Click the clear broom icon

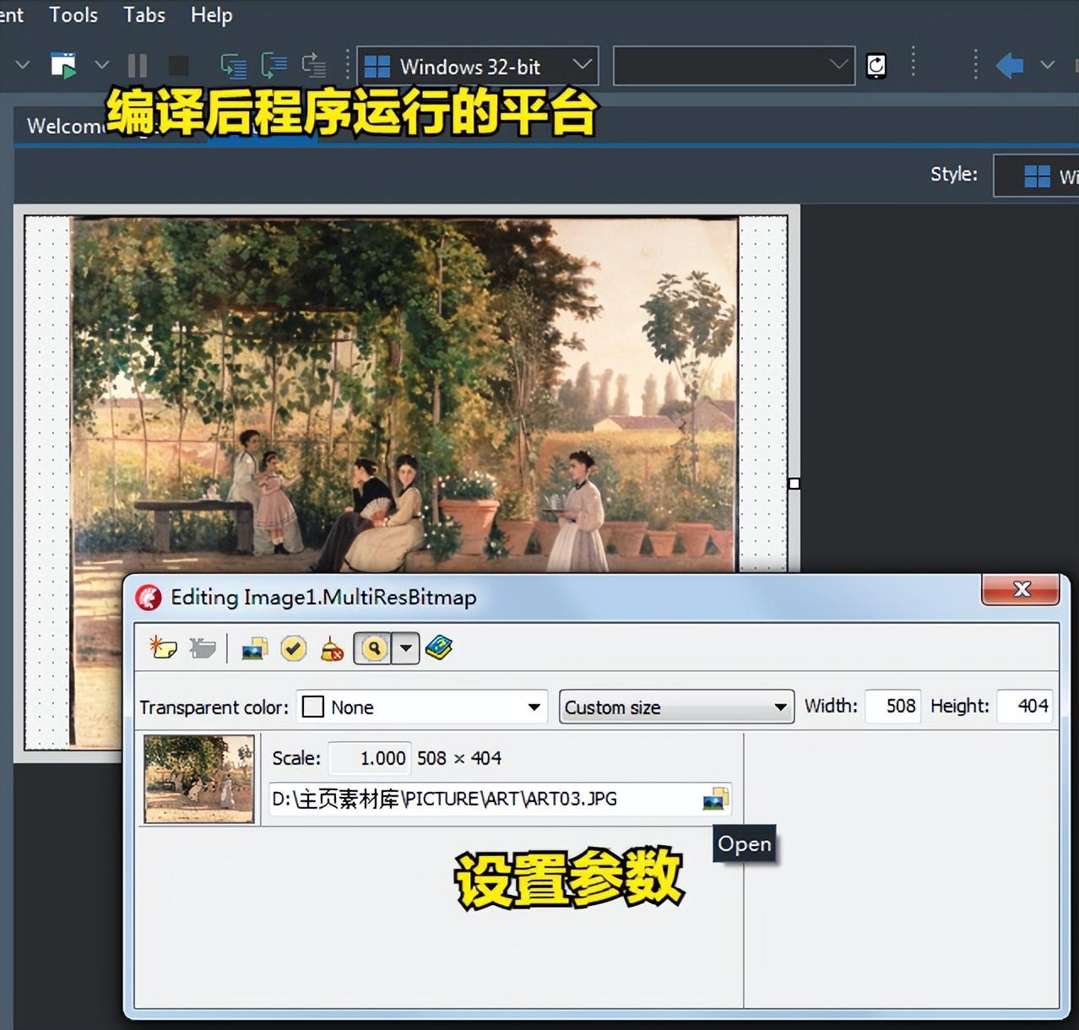332,648
